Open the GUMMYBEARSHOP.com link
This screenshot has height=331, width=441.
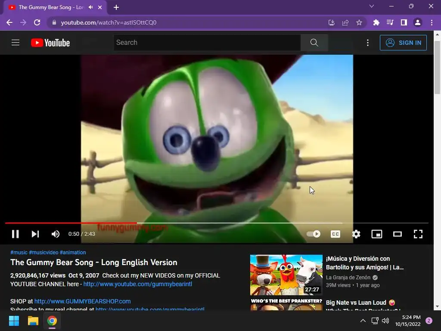click(x=82, y=301)
